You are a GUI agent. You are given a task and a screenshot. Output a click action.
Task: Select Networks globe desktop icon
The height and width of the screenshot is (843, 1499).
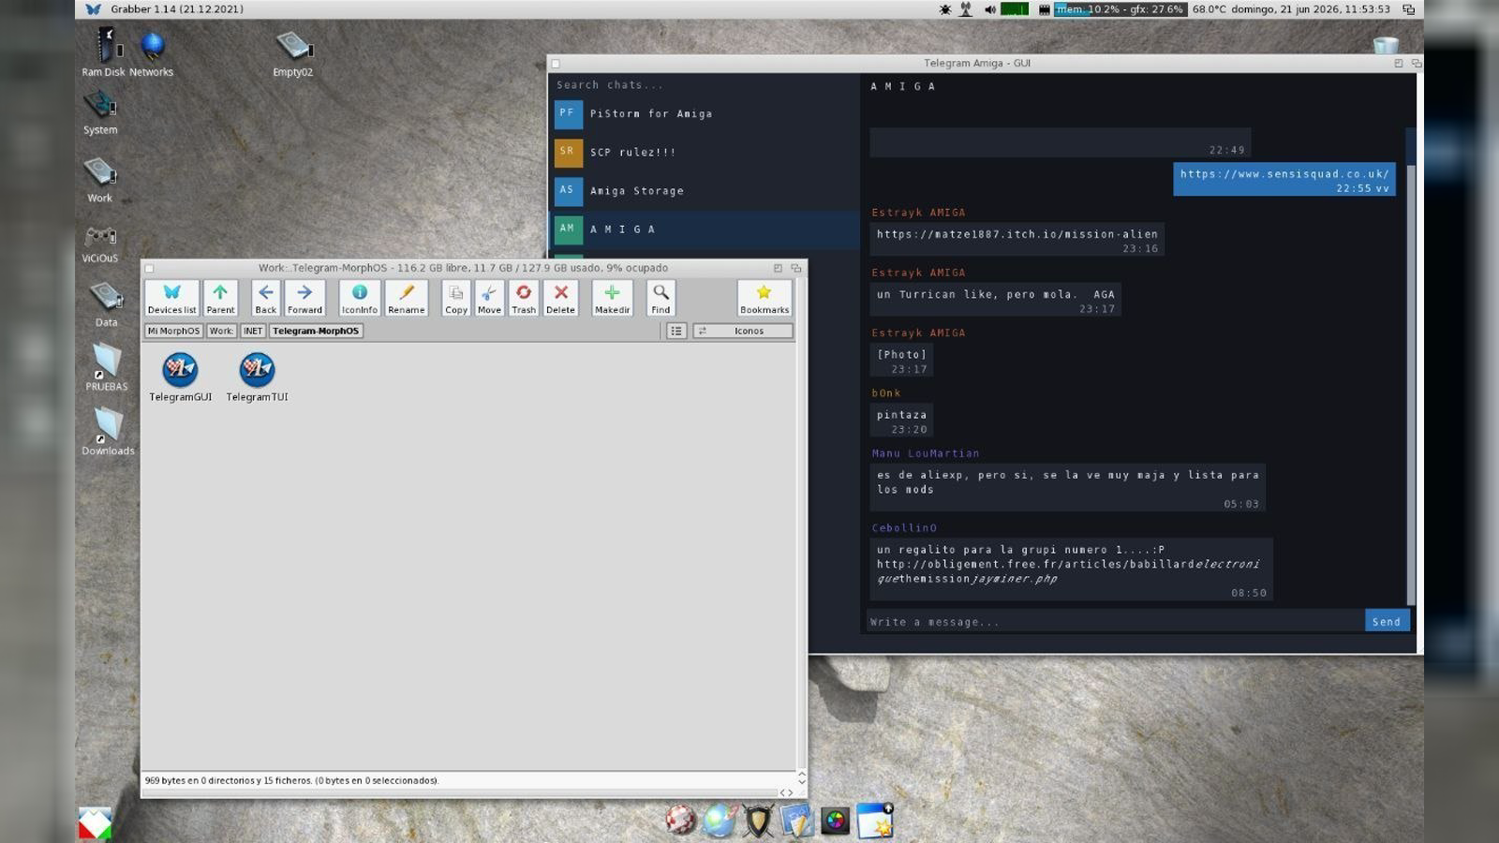pos(152,52)
